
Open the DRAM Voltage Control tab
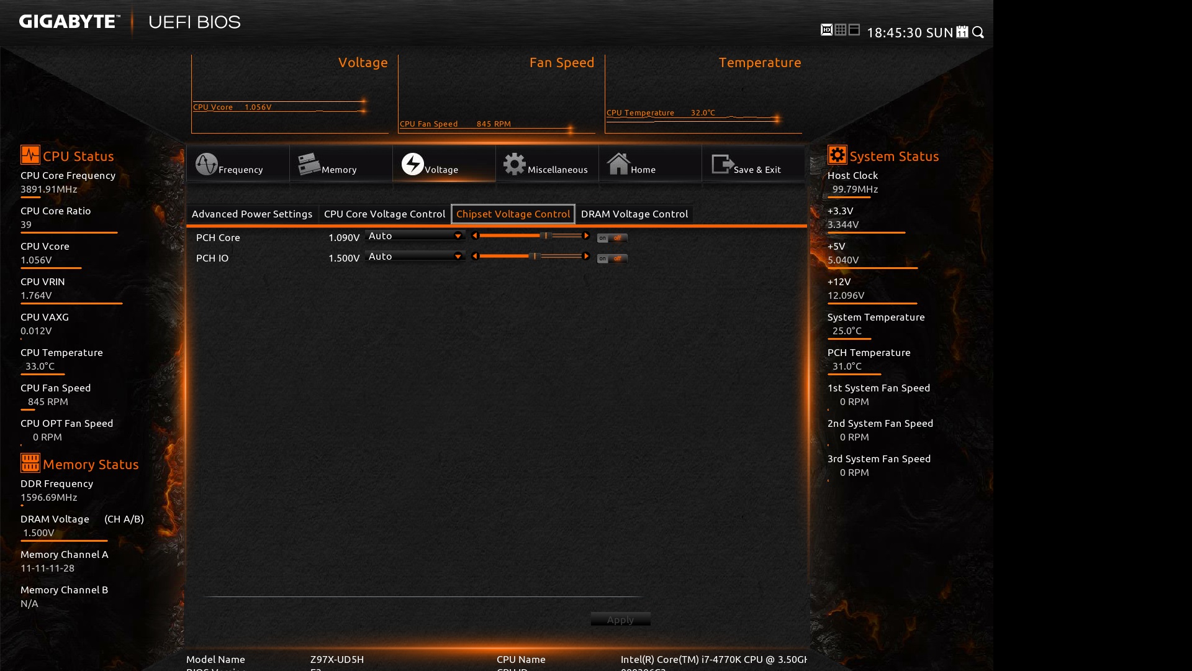634,214
